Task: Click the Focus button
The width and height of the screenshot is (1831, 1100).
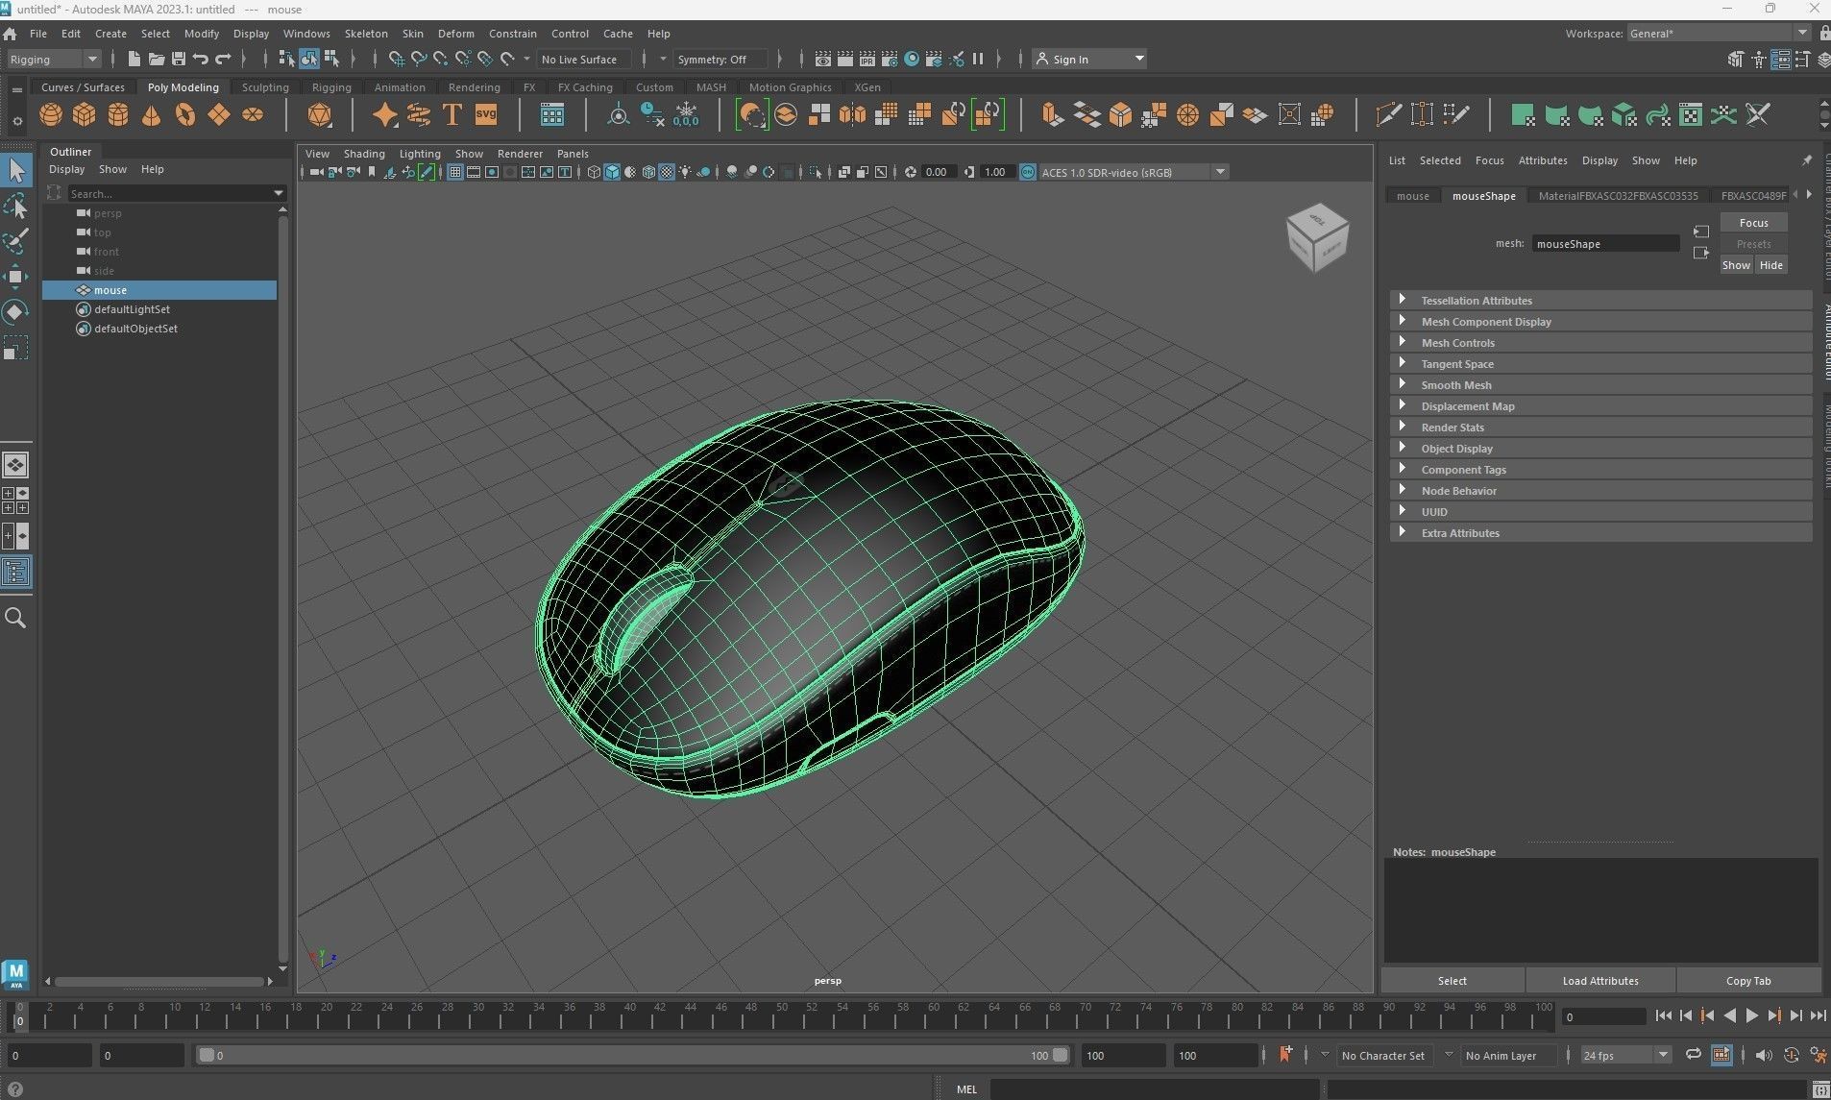Action: click(1753, 223)
